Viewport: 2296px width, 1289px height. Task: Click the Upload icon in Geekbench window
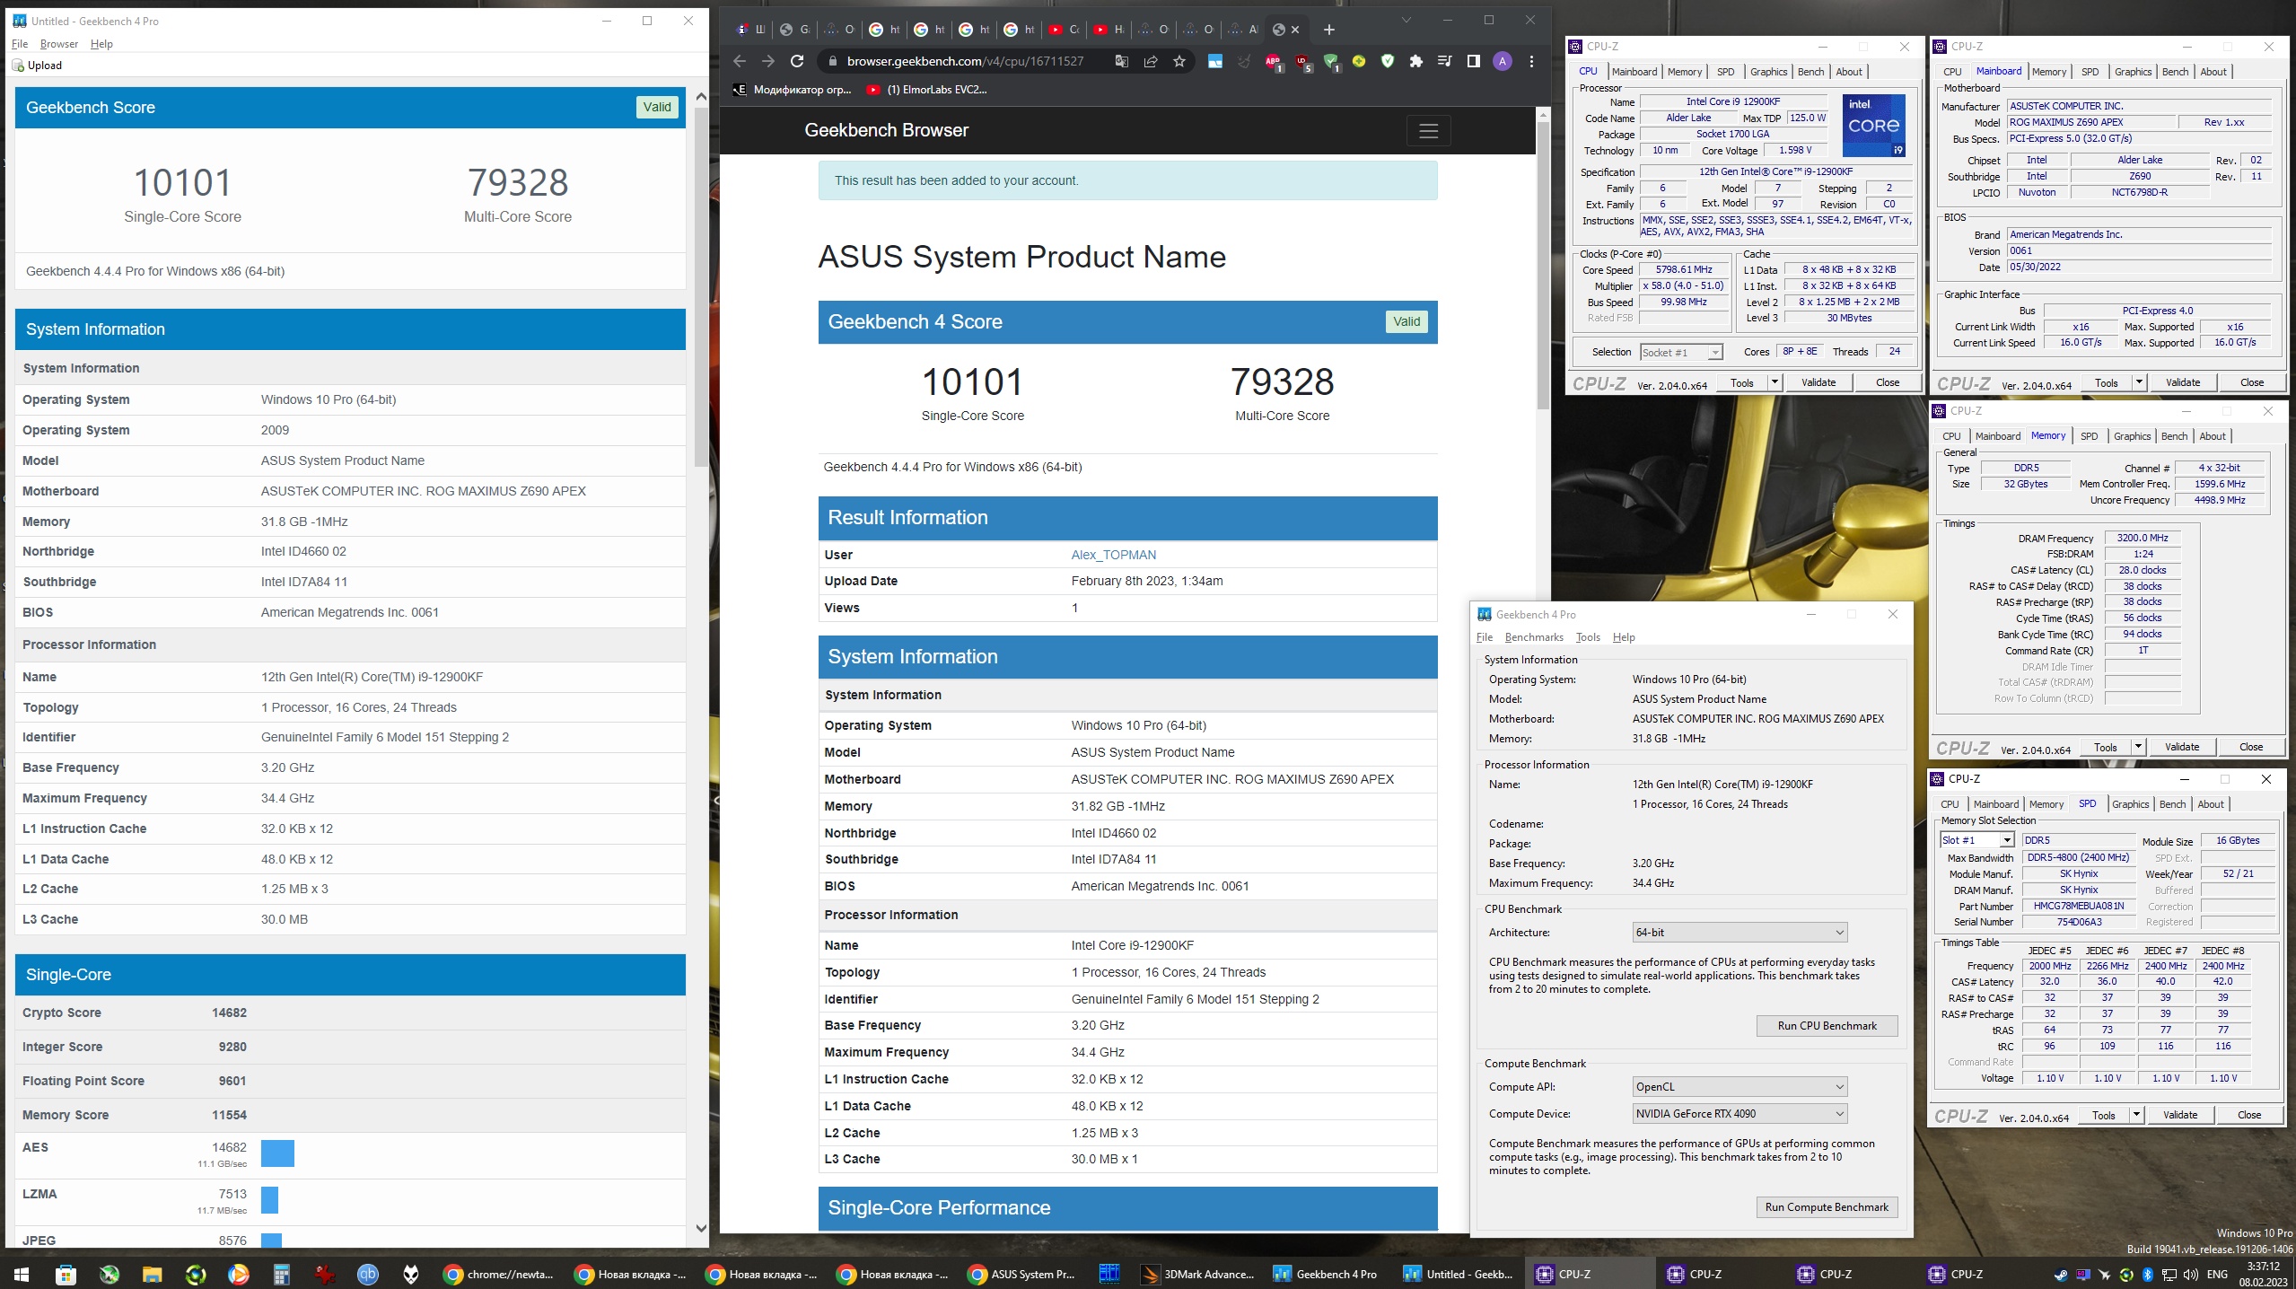point(18,66)
